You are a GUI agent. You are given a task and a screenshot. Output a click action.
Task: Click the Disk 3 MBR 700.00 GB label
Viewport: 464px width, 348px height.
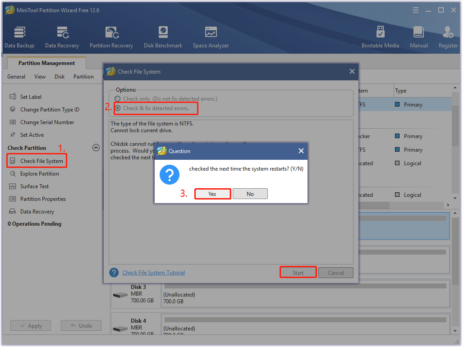point(142,294)
